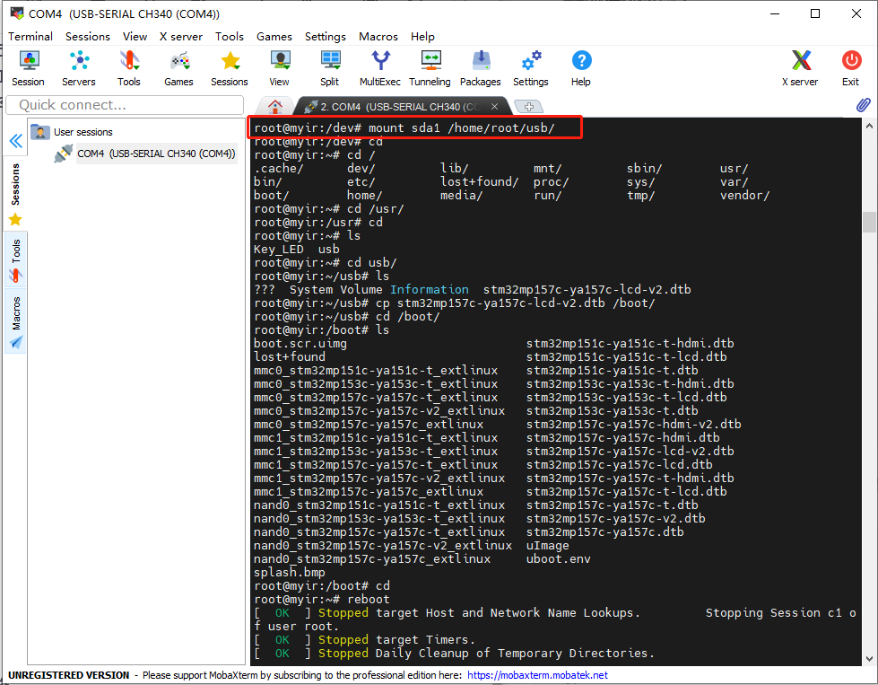Open the Games menu
Screen dimensions: 878x685
coord(274,37)
